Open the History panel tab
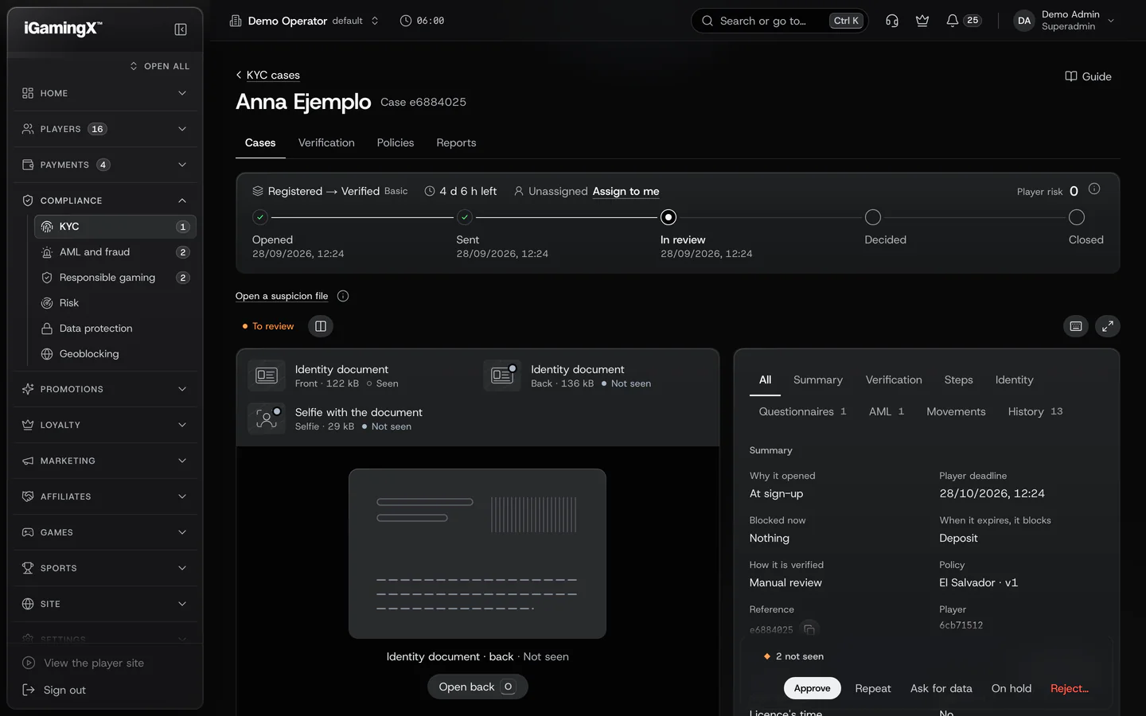This screenshot has height=716, width=1146. (x=1035, y=411)
